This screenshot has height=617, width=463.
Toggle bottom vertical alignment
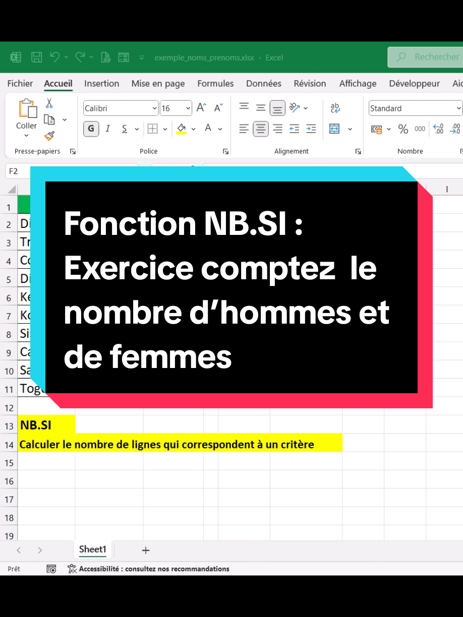(x=277, y=108)
